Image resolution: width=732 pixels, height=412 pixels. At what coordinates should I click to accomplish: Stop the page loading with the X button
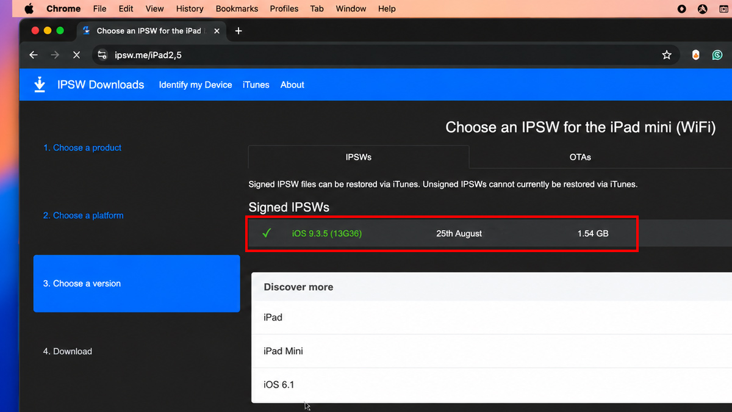coord(76,55)
